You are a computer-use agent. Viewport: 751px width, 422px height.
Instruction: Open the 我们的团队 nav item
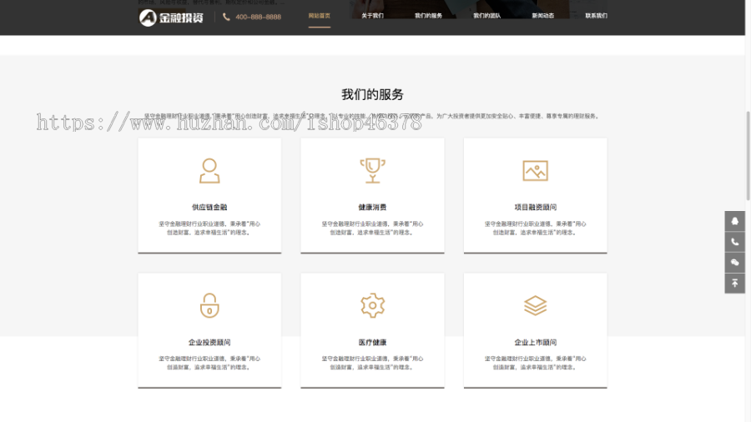[487, 16]
